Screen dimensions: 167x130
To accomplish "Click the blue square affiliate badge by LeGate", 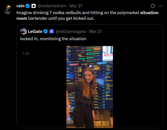I will (51, 31).
